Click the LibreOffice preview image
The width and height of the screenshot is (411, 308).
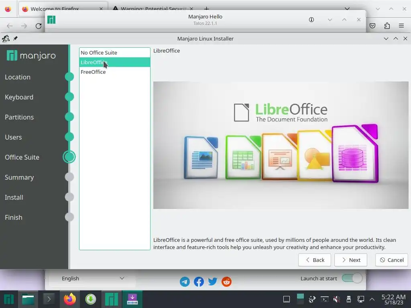click(281, 145)
